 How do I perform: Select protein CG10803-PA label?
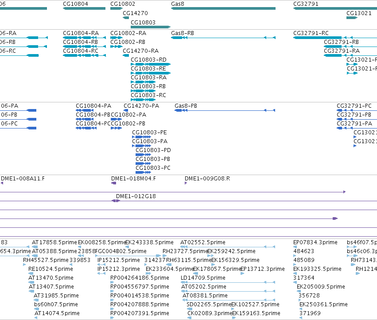[x=150, y=141]
